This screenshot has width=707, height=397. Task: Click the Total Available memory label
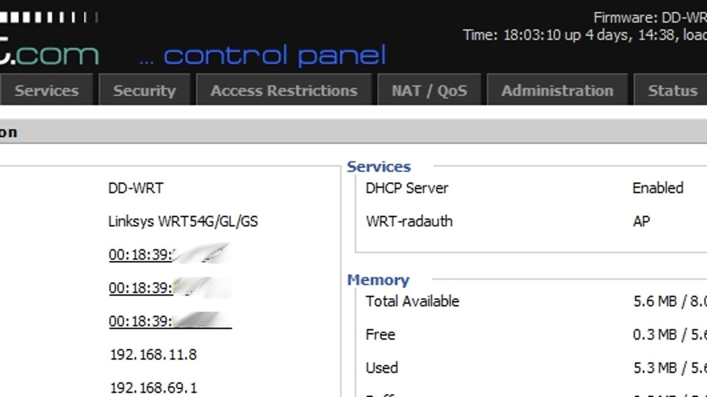(412, 301)
